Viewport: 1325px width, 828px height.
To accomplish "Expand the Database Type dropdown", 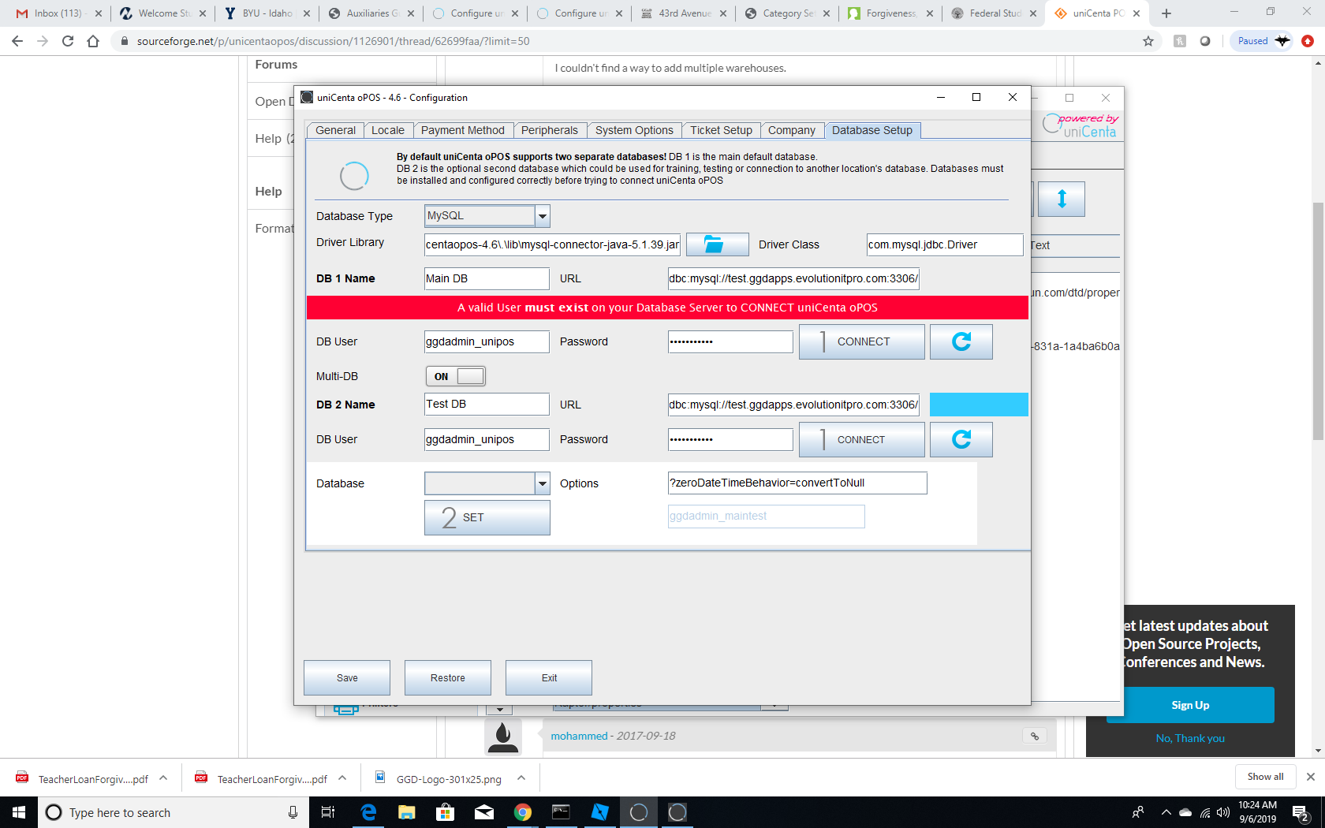I will [542, 216].
